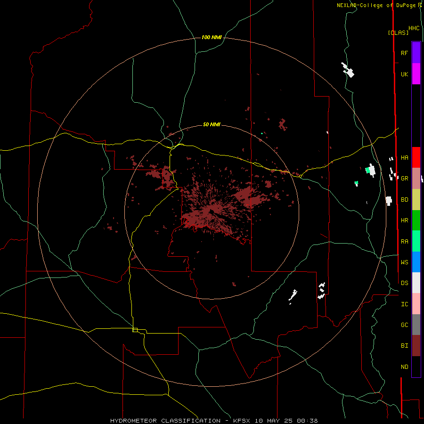Image resolution: width=424 pixels, height=424 pixels.
Task: Click the BI dark red legend swatch
Action: (x=416, y=346)
